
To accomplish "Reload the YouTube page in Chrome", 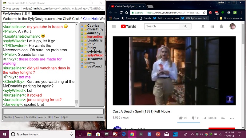I will (x=121, y=13).
